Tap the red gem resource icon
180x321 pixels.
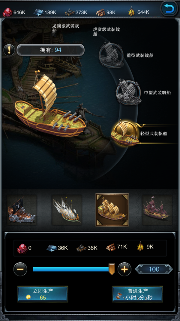coord(7,12)
